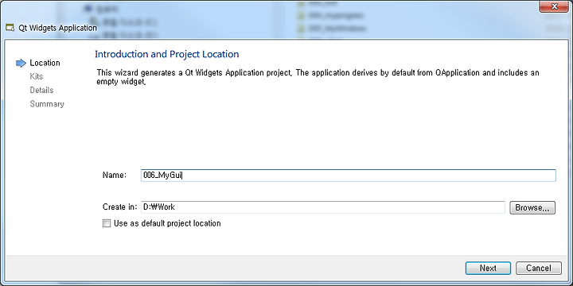Click the Qt Widgets Application title icon
Screen dimensions: 573x286
click(10, 28)
